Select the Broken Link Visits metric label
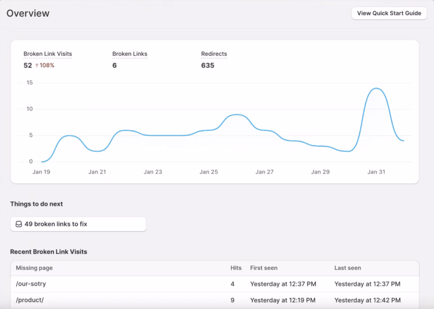Screen dimensions: 434x309 pos(48,54)
